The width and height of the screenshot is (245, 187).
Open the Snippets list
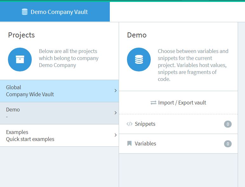pos(145,124)
